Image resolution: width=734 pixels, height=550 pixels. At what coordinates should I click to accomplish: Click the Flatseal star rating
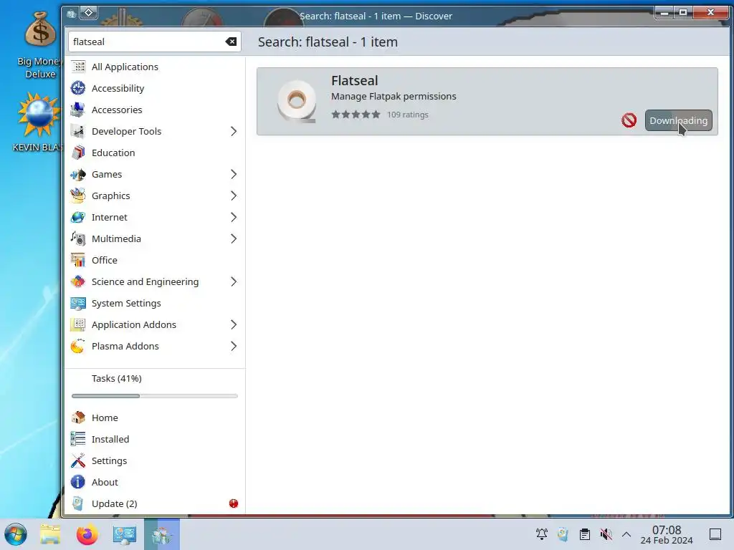click(x=356, y=115)
